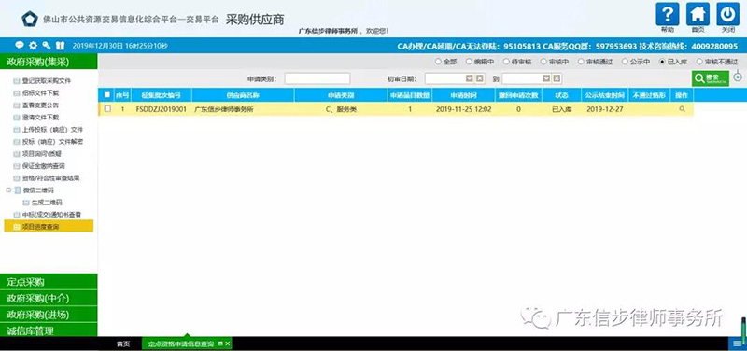The width and height of the screenshot is (747, 351).
Task: Clear the 初审日期 start date
Action: (480, 78)
